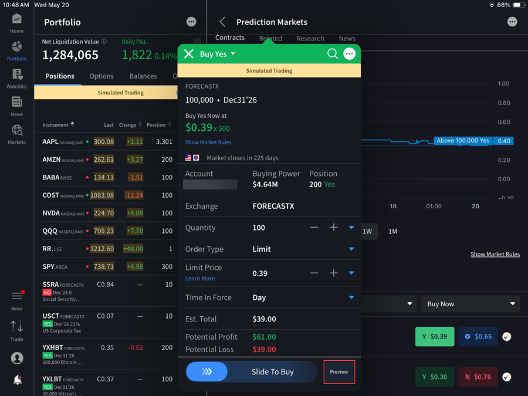Select the Portfolio pie-chart sidebar icon
The height and width of the screenshot is (396, 528).
[x=16, y=51]
